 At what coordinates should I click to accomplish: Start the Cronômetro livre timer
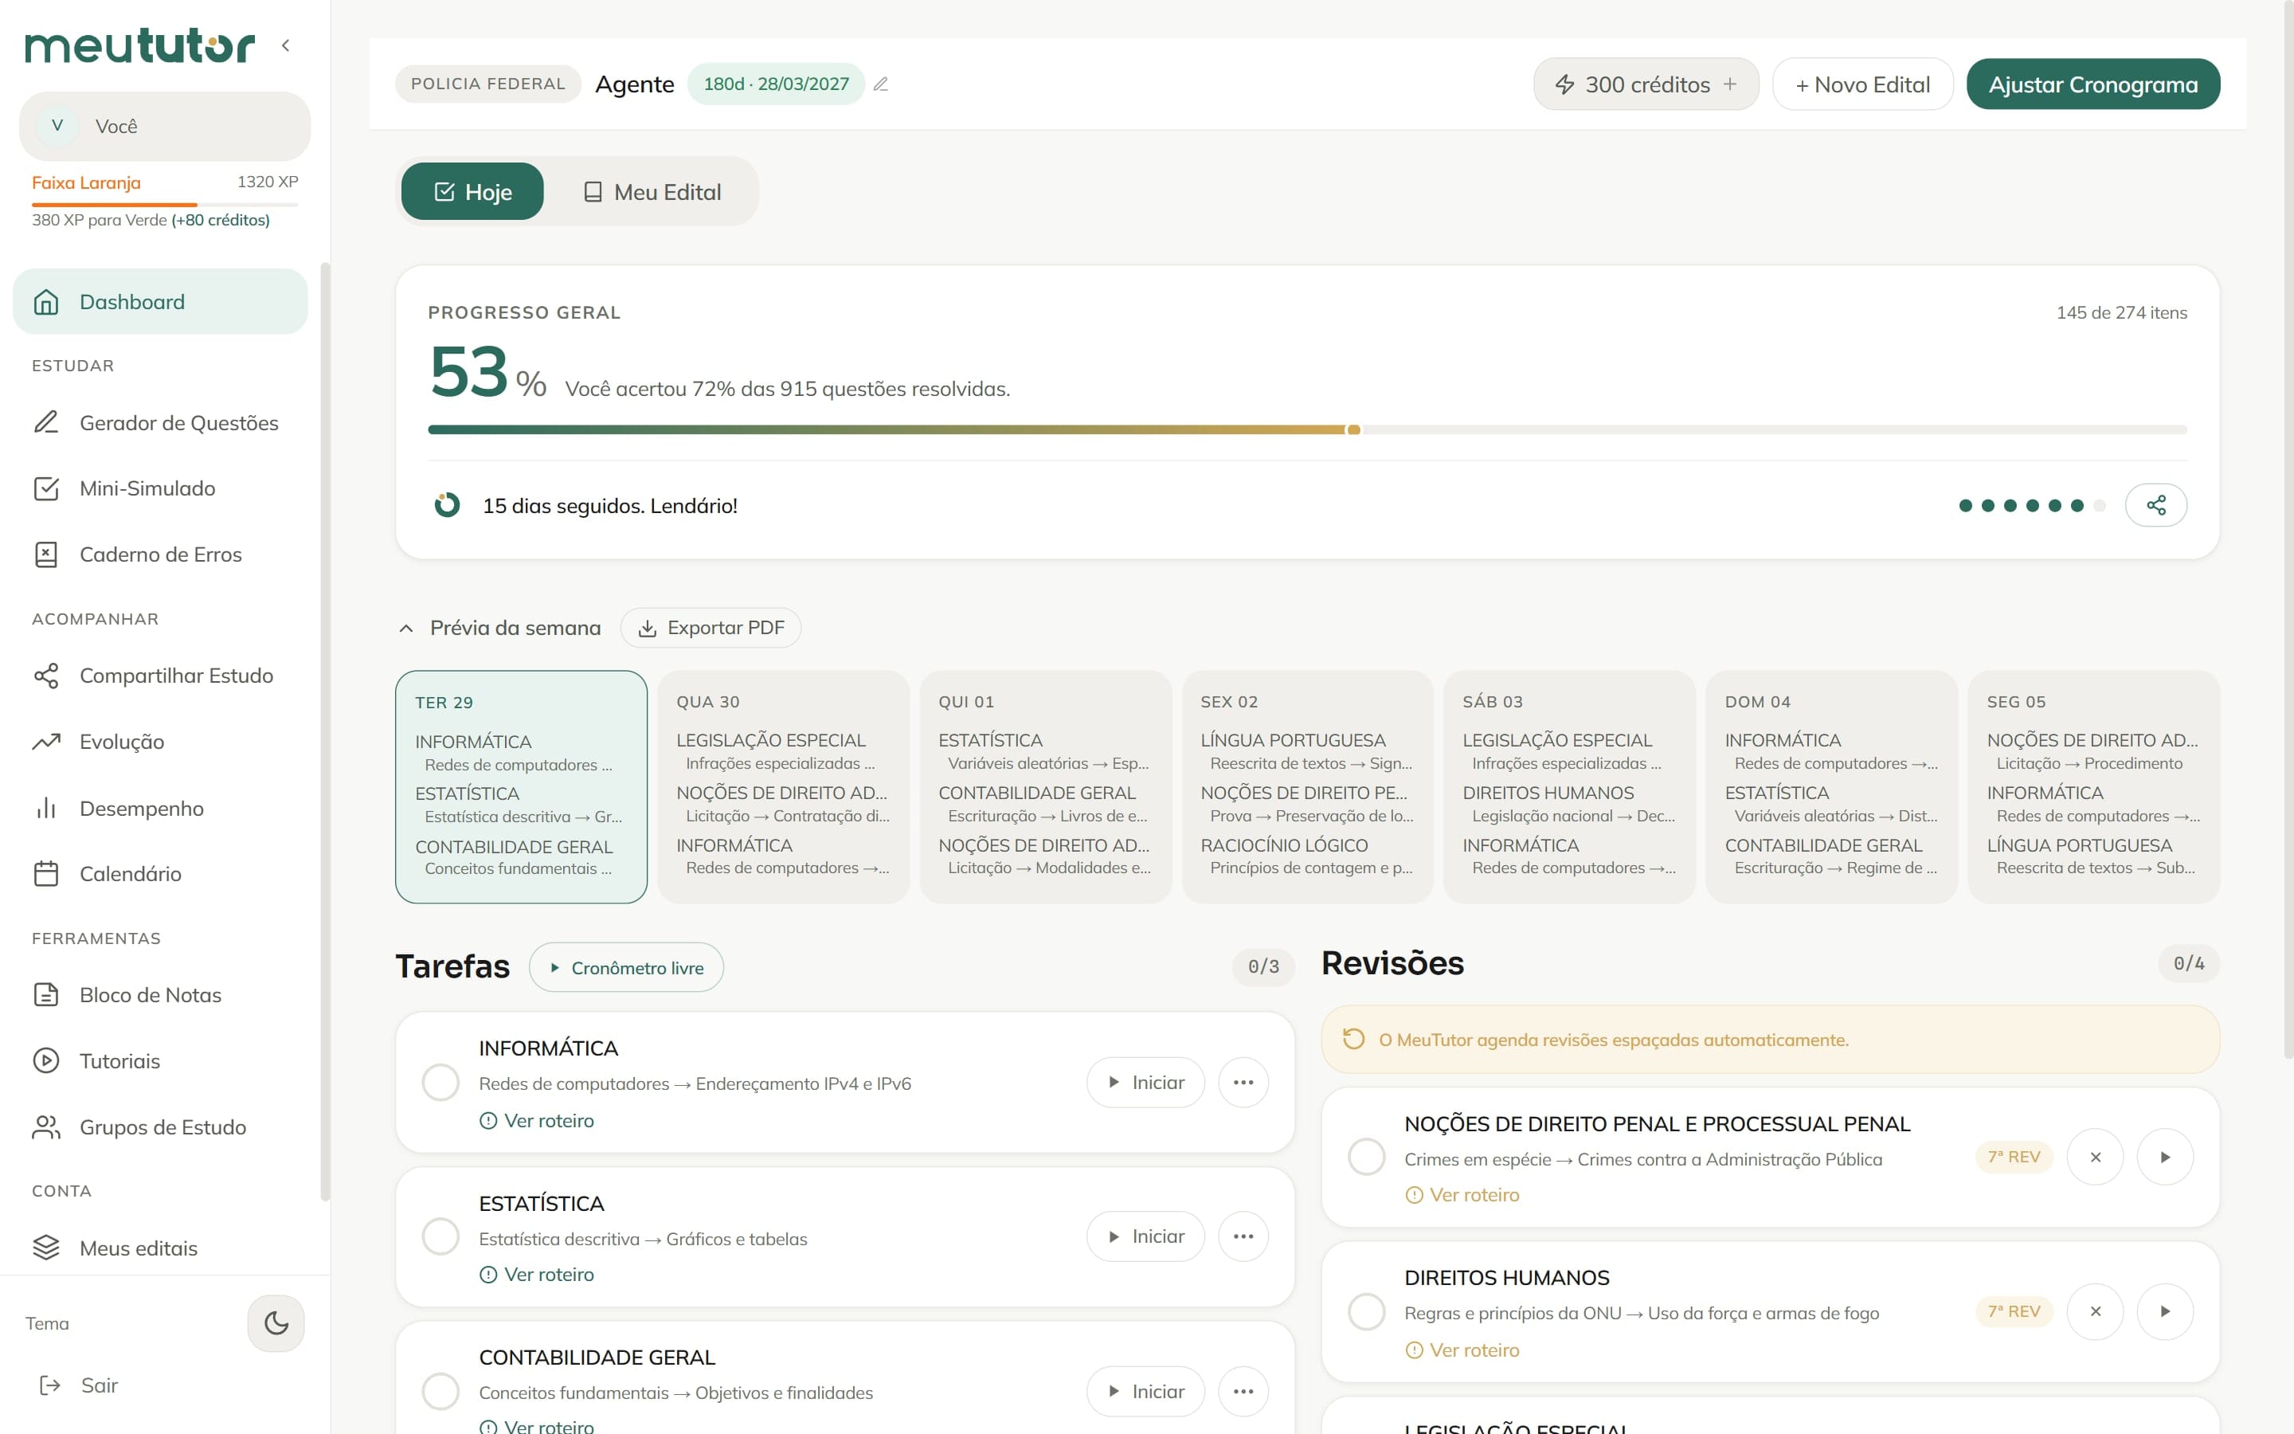(x=627, y=967)
